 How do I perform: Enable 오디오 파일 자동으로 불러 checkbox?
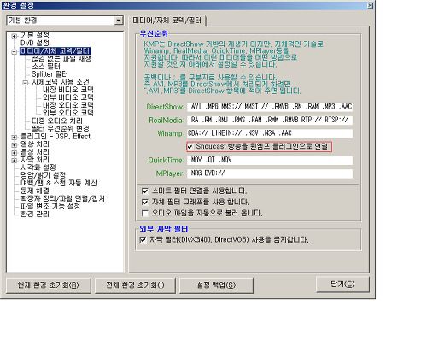(145, 213)
